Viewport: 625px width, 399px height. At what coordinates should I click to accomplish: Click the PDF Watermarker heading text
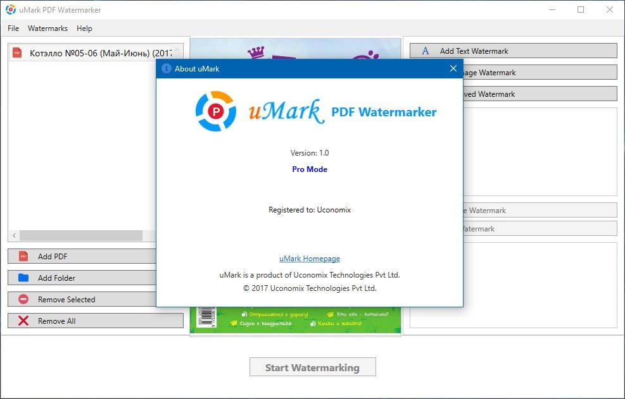coord(384,112)
